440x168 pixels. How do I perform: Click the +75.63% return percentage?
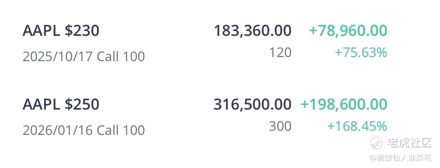pyautogui.click(x=361, y=53)
